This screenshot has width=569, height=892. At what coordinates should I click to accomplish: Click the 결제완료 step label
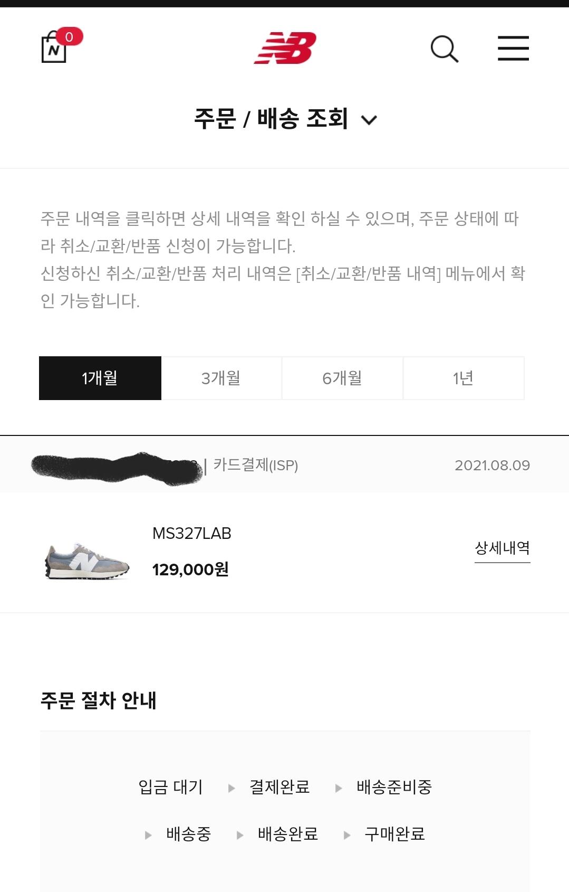click(279, 787)
